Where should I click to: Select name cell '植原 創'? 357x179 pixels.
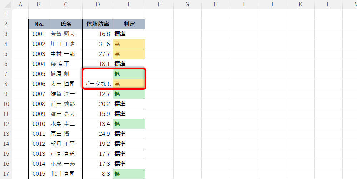(66, 74)
